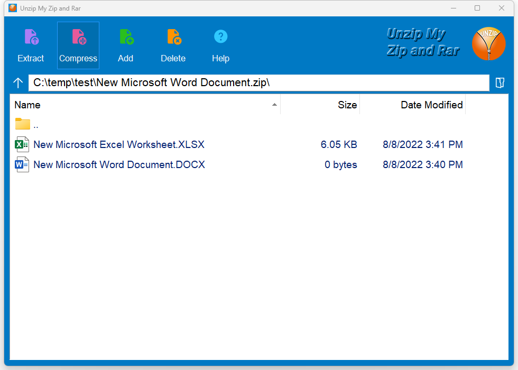Minimize the Unzip My Zip and Rar window
518x370 pixels.
pyautogui.click(x=454, y=8)
